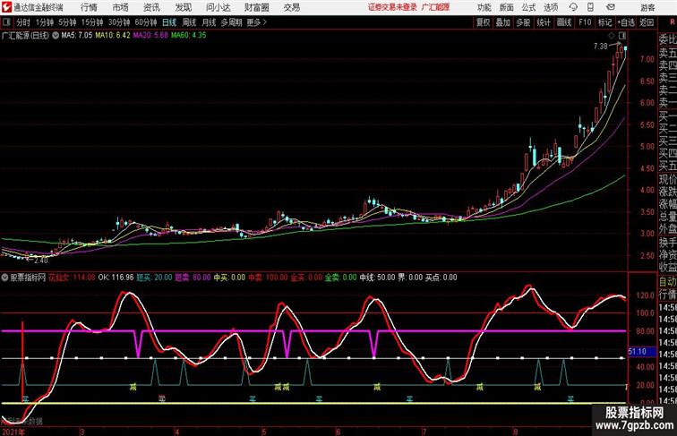Click the 多股 multi-stock button

click(523, 22)
